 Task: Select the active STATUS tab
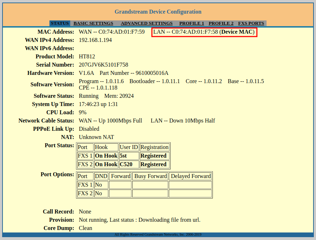point(59,23)
